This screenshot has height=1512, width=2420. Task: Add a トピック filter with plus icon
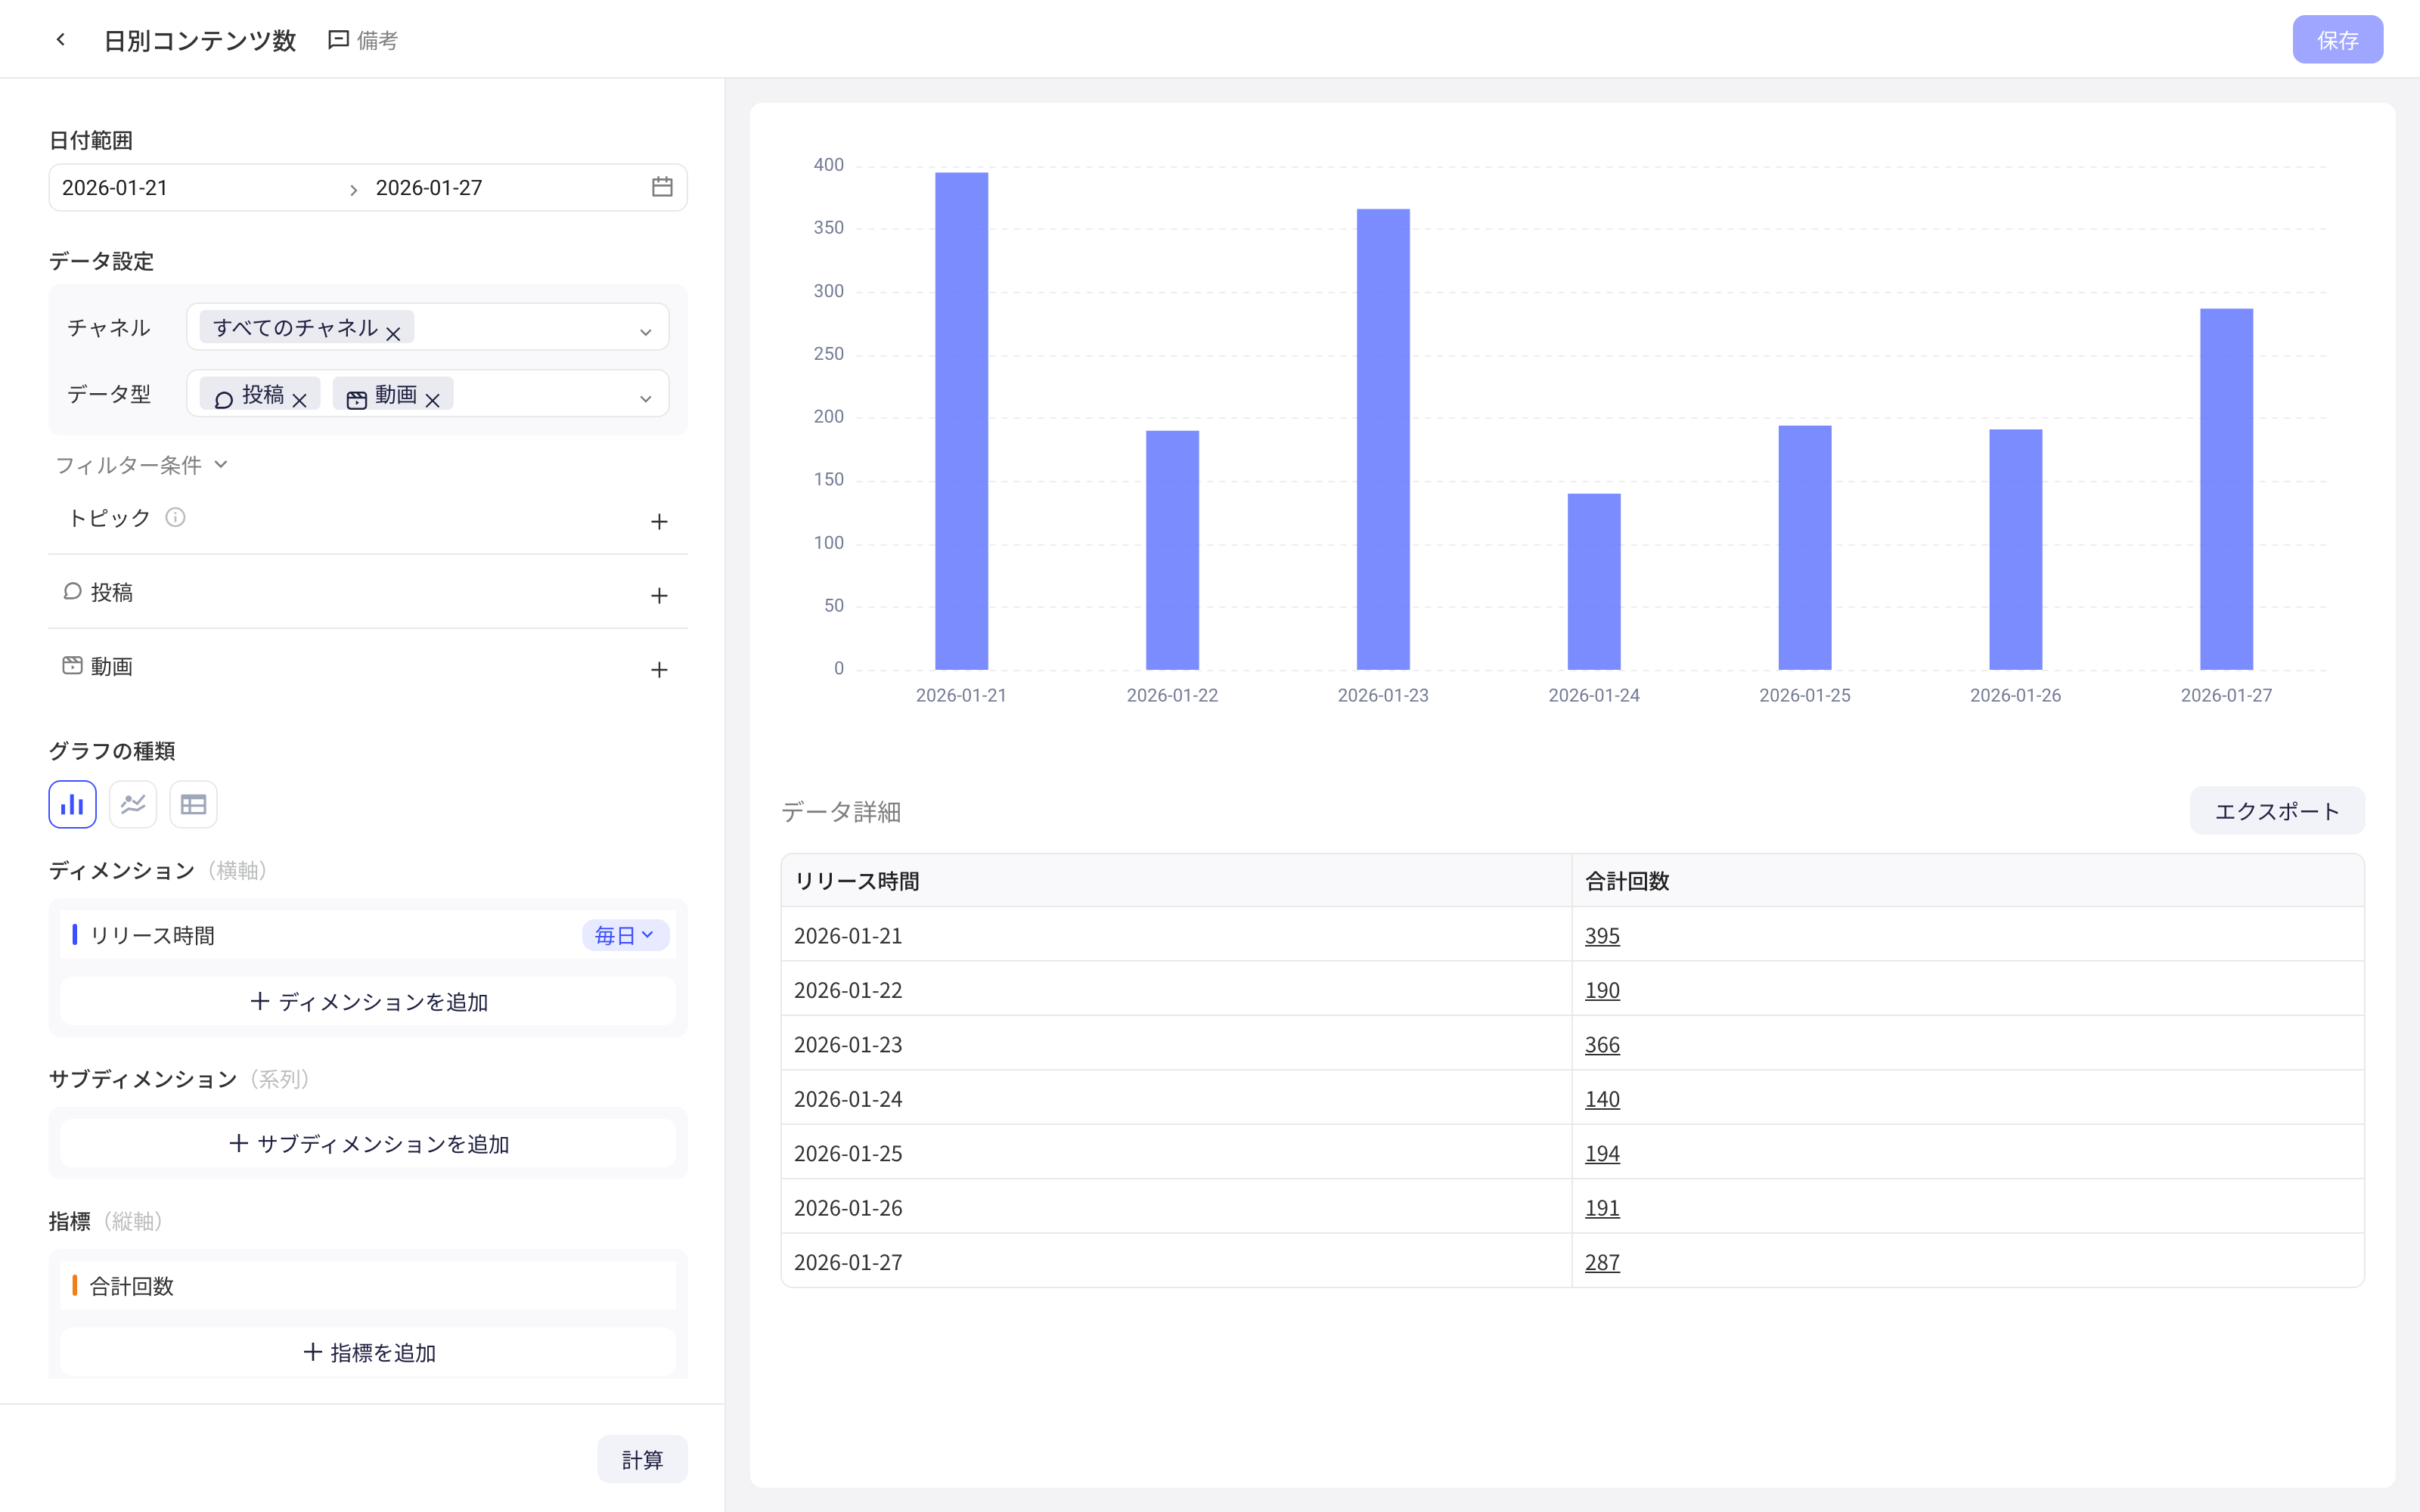pyautogui.click(x=659, y=521)
